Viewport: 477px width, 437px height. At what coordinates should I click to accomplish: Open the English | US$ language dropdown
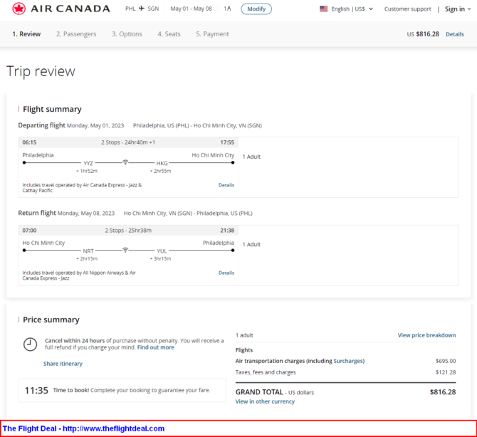tap(352, 9)
